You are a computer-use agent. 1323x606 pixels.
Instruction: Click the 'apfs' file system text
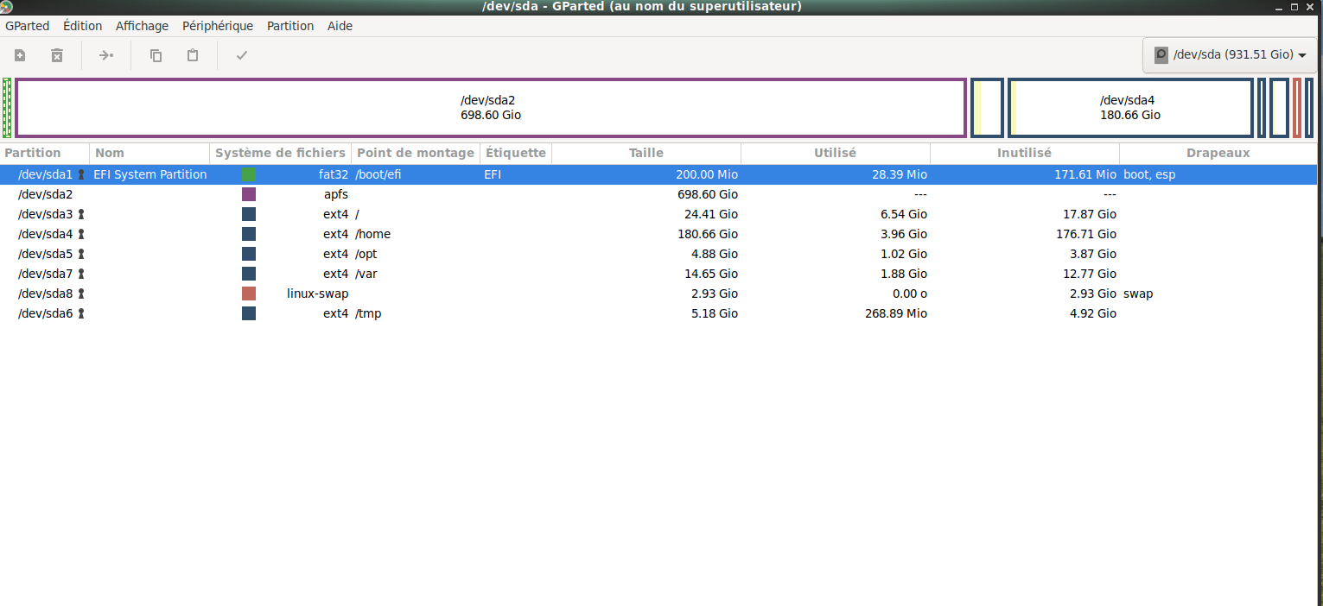tap(336, 194)
